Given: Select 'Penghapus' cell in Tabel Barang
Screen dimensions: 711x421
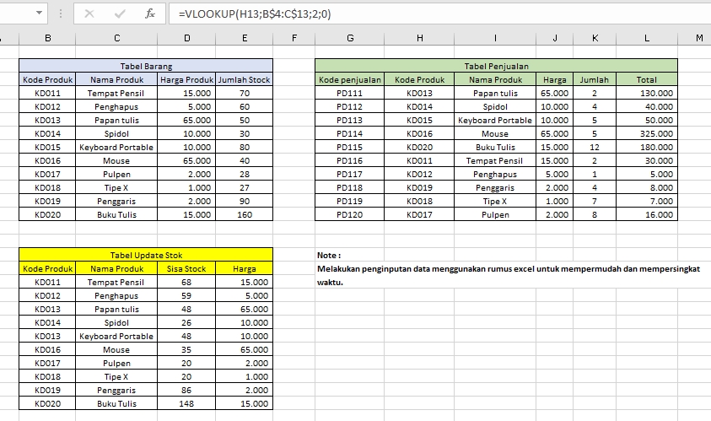Looking at the screenshot, I should 116,106.
